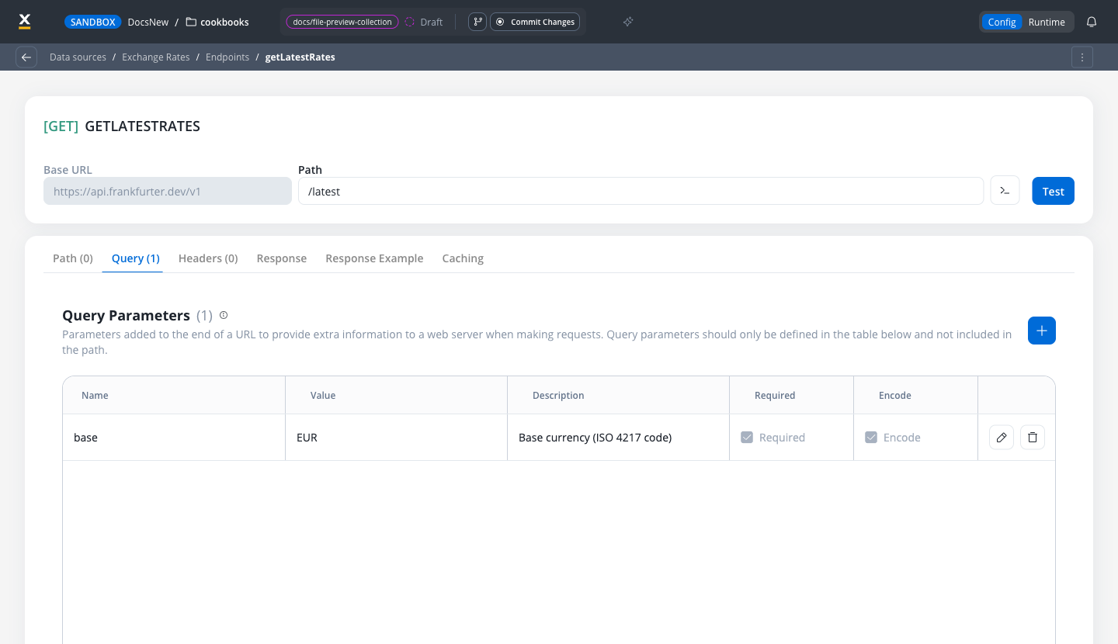This screenshot has width=1118, height=644.
Task: Edit the base parameter with pencil icon
Action: (x=1002, y=438)
